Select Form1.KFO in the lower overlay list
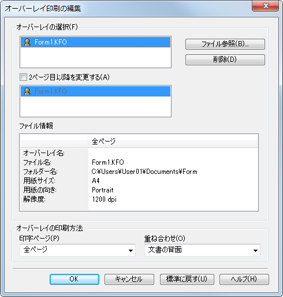Screen dimensions: 283x297 pos(95,91)
